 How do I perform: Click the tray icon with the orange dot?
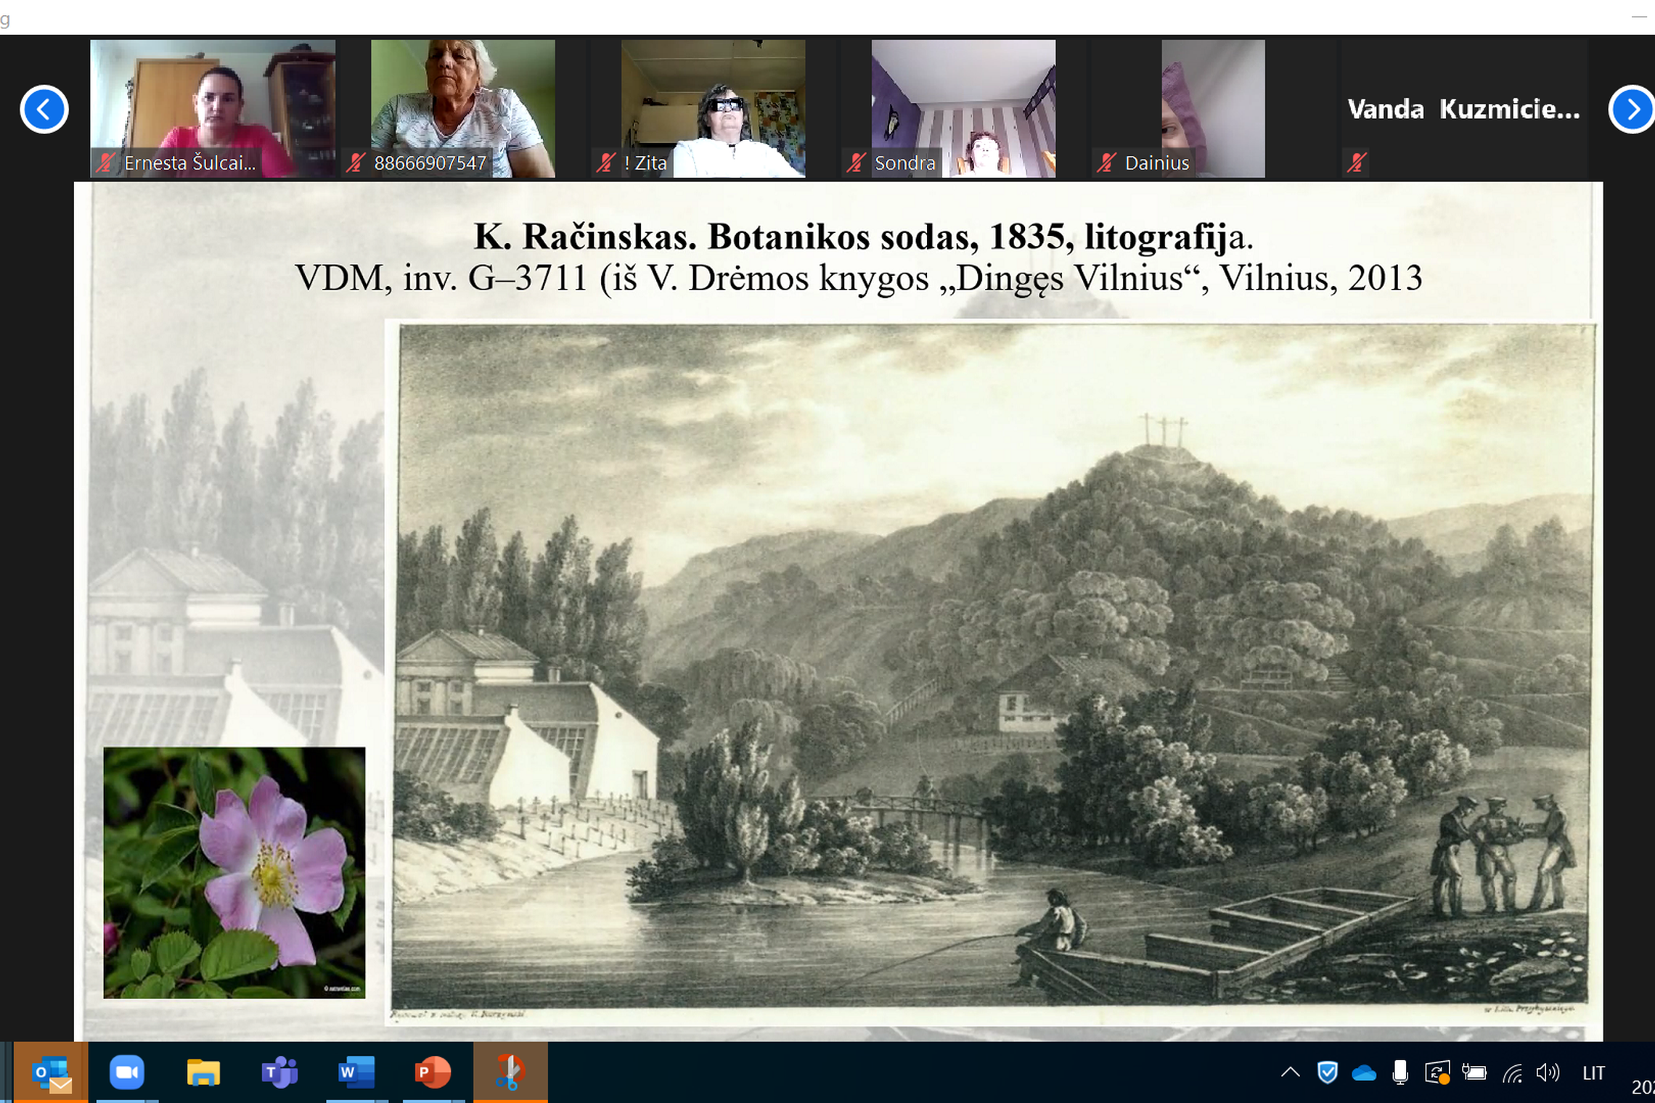[x=1437, y=1073]
